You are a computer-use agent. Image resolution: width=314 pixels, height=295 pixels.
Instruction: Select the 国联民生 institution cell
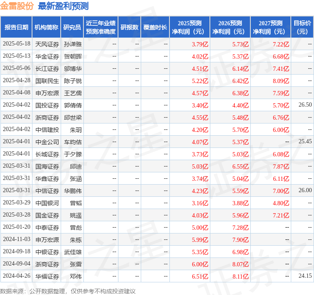[47, 81]
